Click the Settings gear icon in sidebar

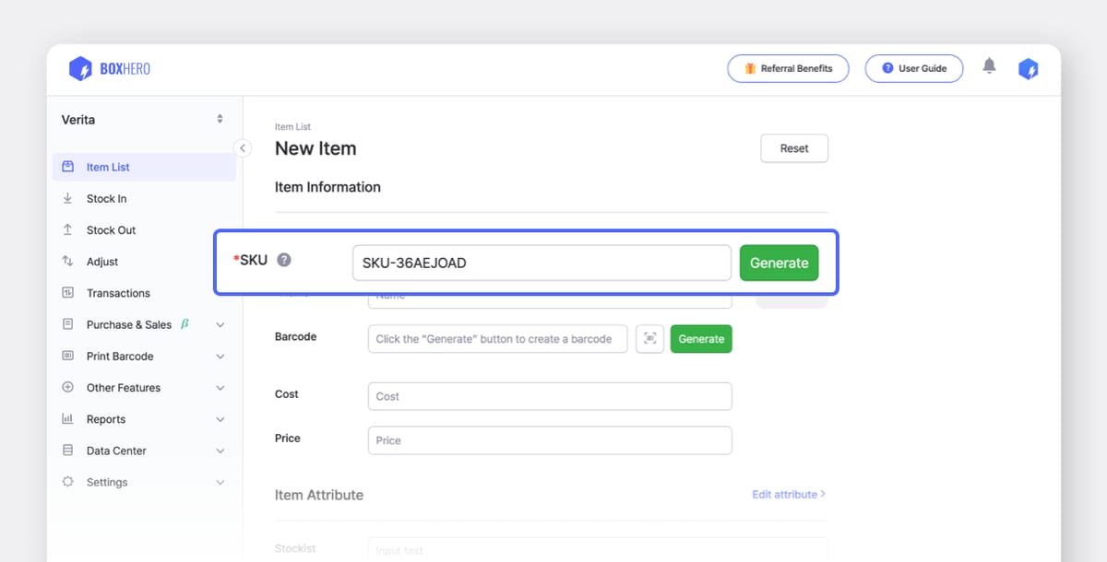click(67, 482)
